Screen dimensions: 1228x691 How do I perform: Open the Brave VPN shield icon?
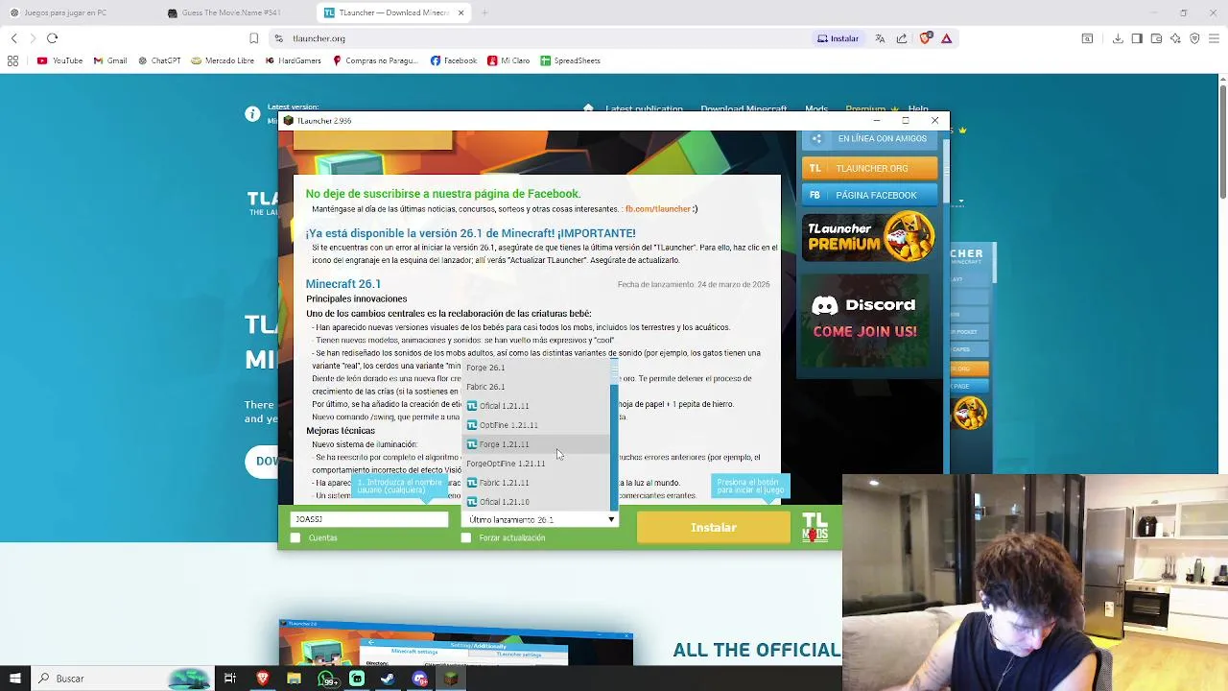[x=1194, y=38]
